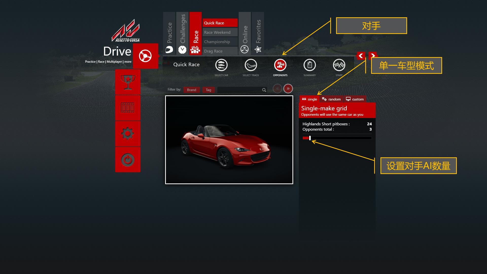Click Opponents total value 3
Screen dimensions: 487x274
(x=371, y=129)
